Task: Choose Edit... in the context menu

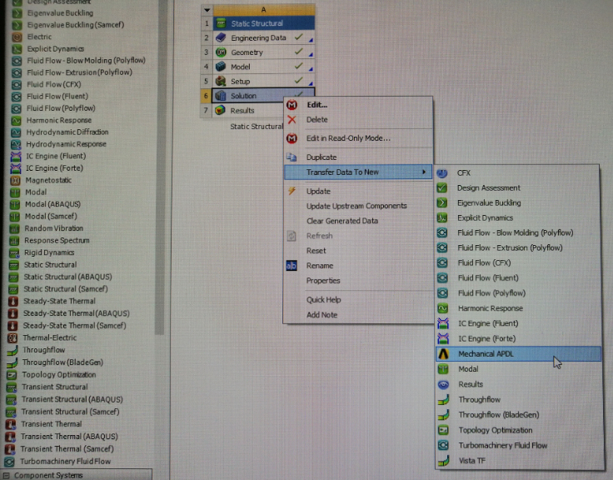Action: coord(317,105)
